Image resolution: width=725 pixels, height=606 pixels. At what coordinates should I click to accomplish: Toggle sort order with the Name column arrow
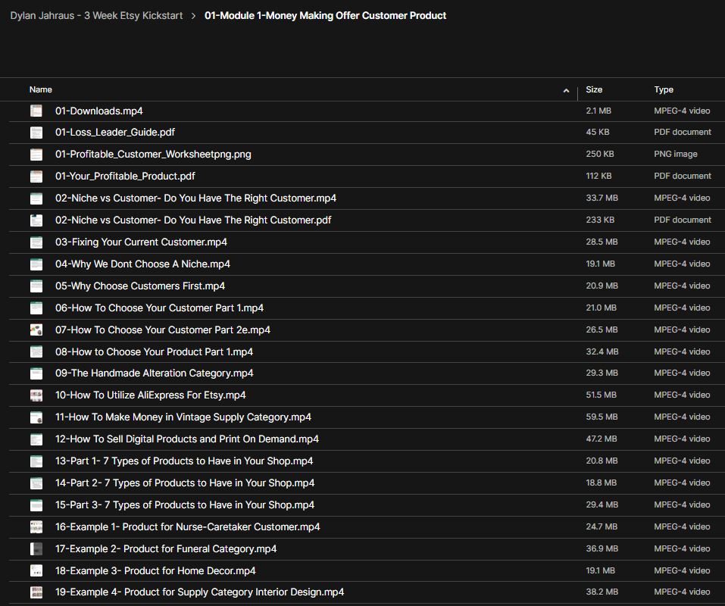point(566,91)
